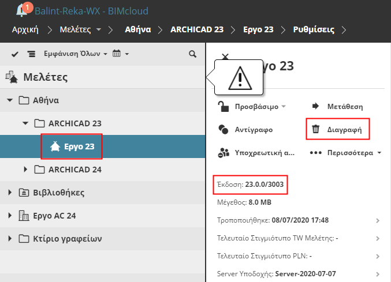391x282 pixels.
Task: Go to ARCHICAD 23 in breadcrumb
Action: 197,29
